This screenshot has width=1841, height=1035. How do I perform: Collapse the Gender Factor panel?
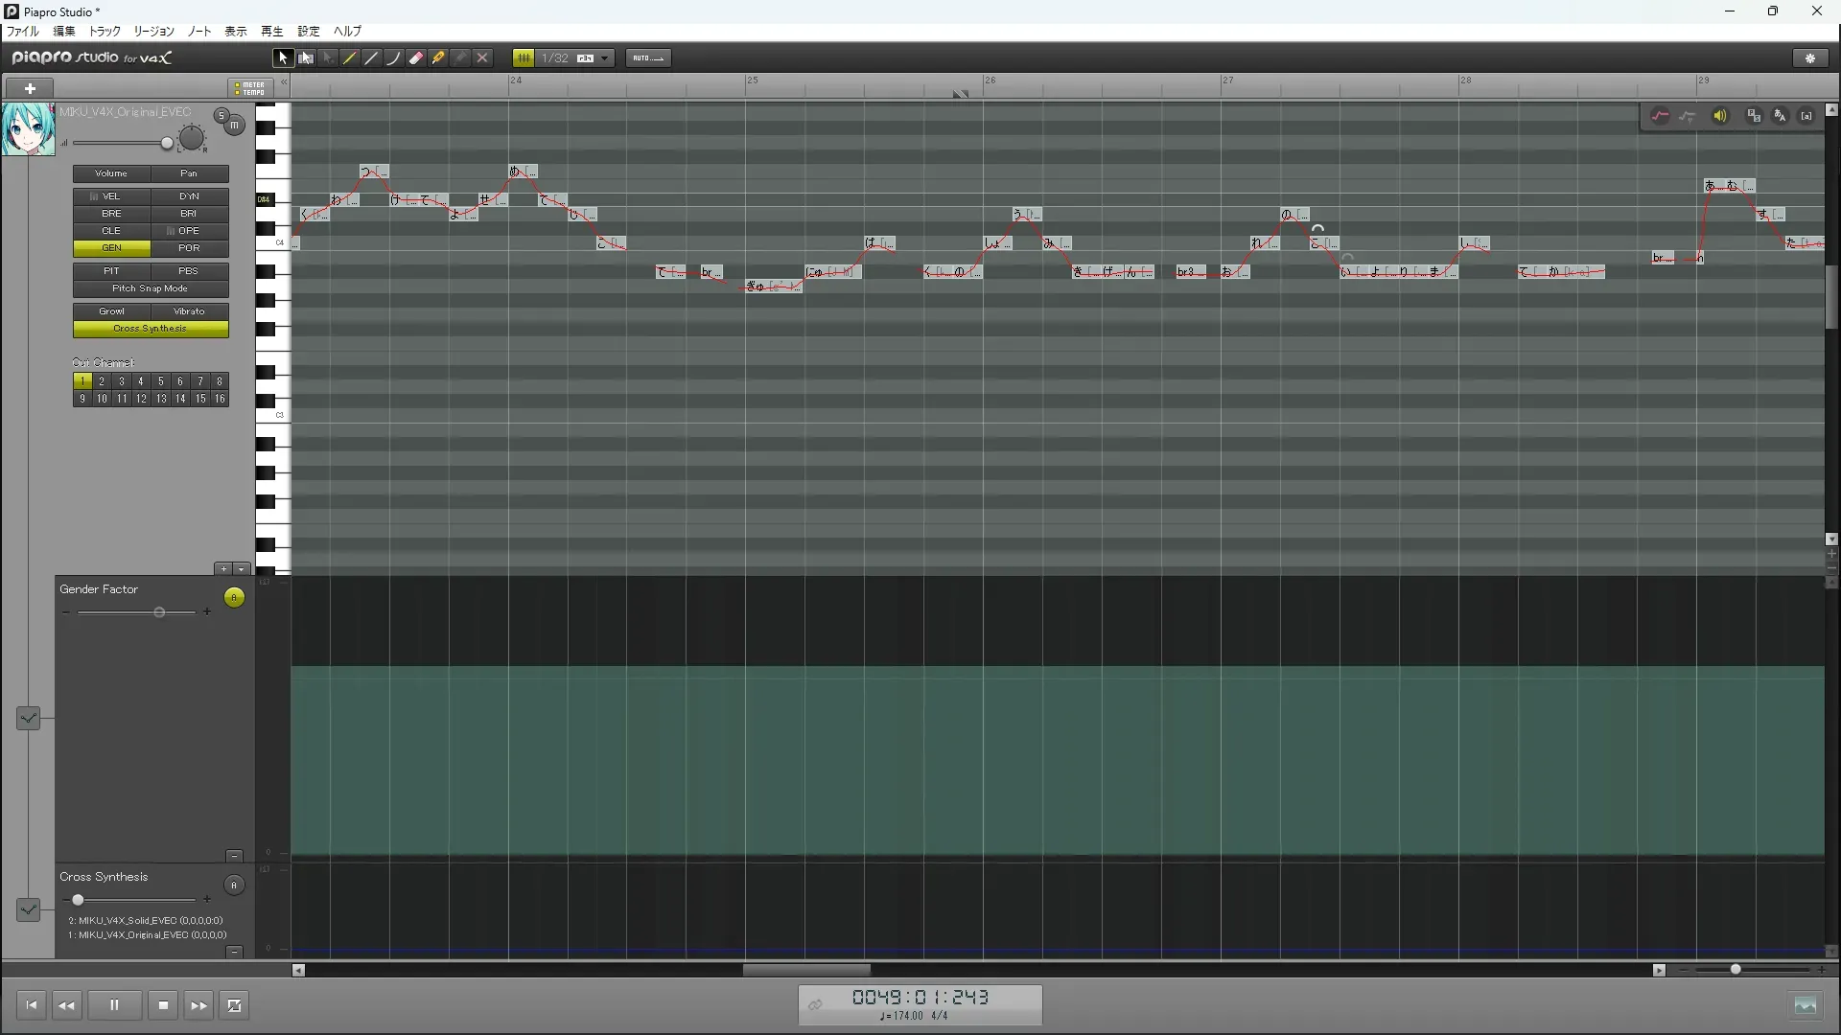coord(234,856)
